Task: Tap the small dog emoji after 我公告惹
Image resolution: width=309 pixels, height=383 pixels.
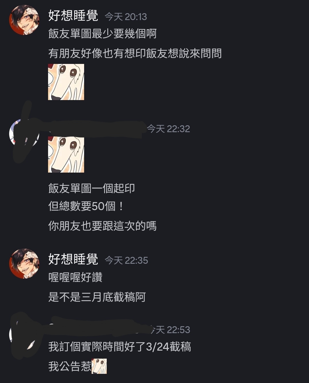Action: [99, 366]
